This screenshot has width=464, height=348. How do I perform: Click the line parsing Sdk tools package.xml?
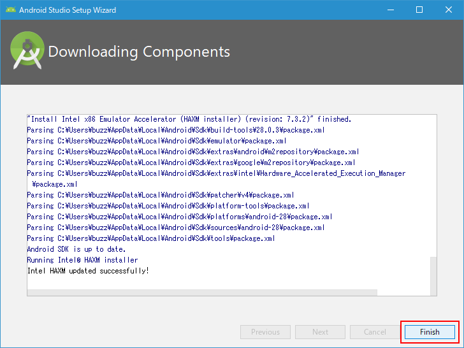coord(151,238)
